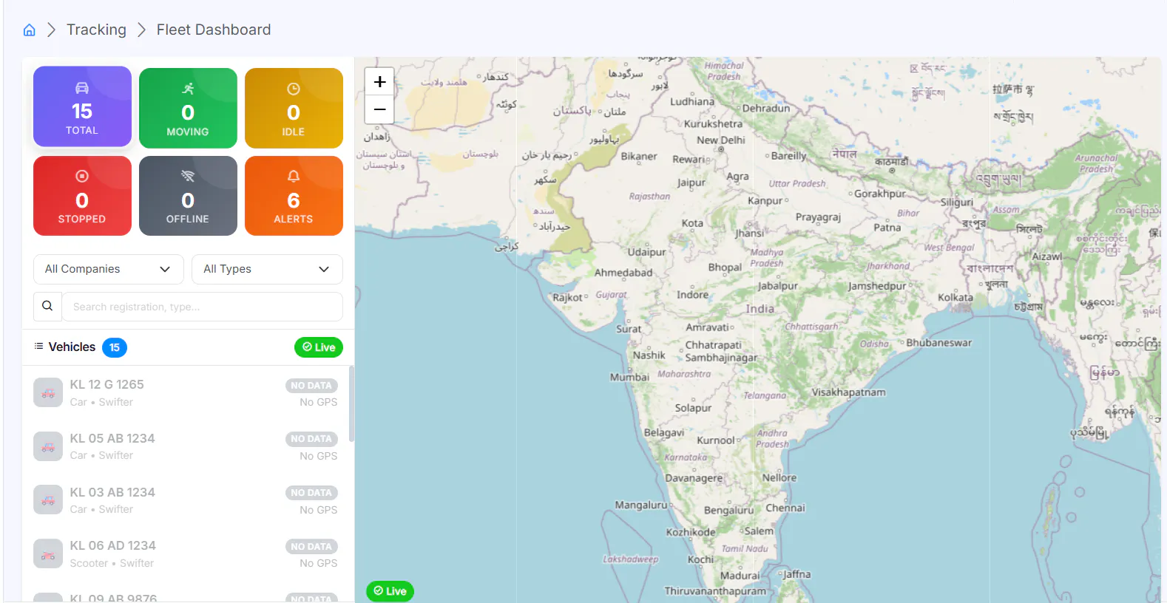Expand the All Types dropdown

pos(267,269)
